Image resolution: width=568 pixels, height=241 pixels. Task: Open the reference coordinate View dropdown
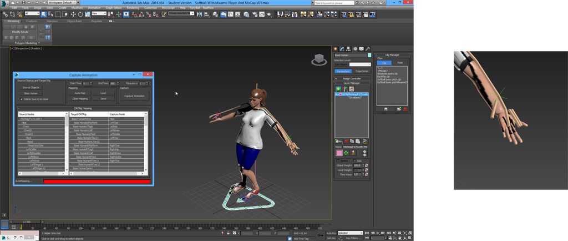(x=99, y=14)
